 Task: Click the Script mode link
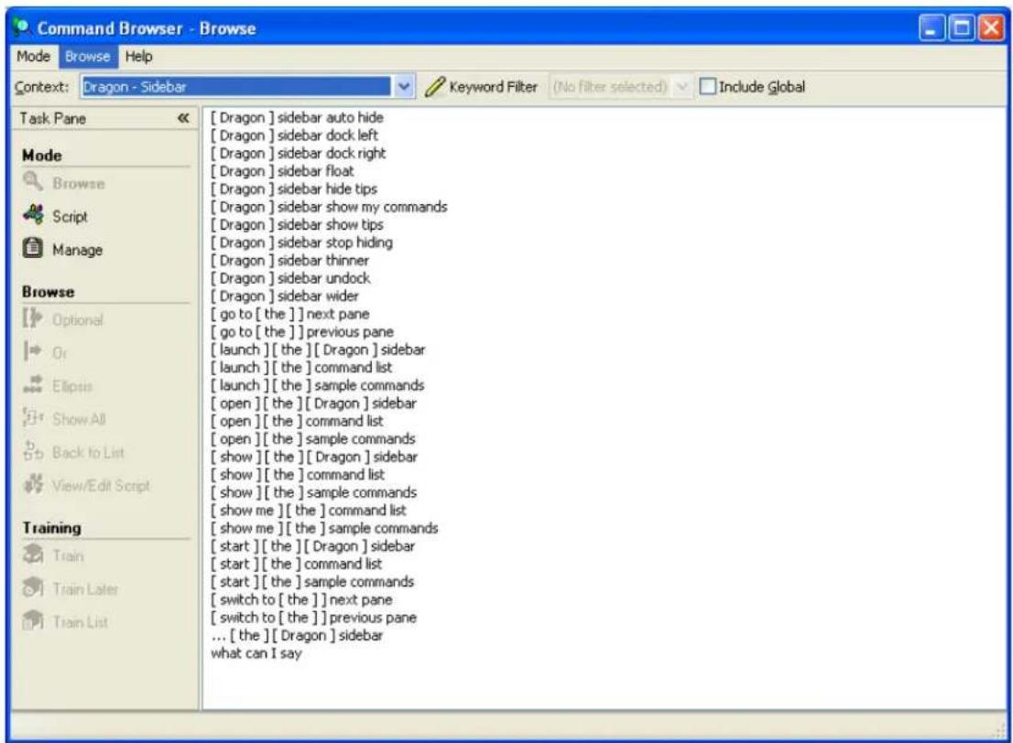[70, 216]
